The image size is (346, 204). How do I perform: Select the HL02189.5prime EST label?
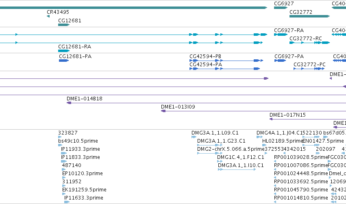click(283, 141)
